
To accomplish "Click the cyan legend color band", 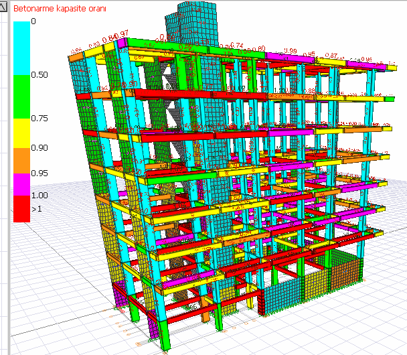I will click(x=22, y=48).
